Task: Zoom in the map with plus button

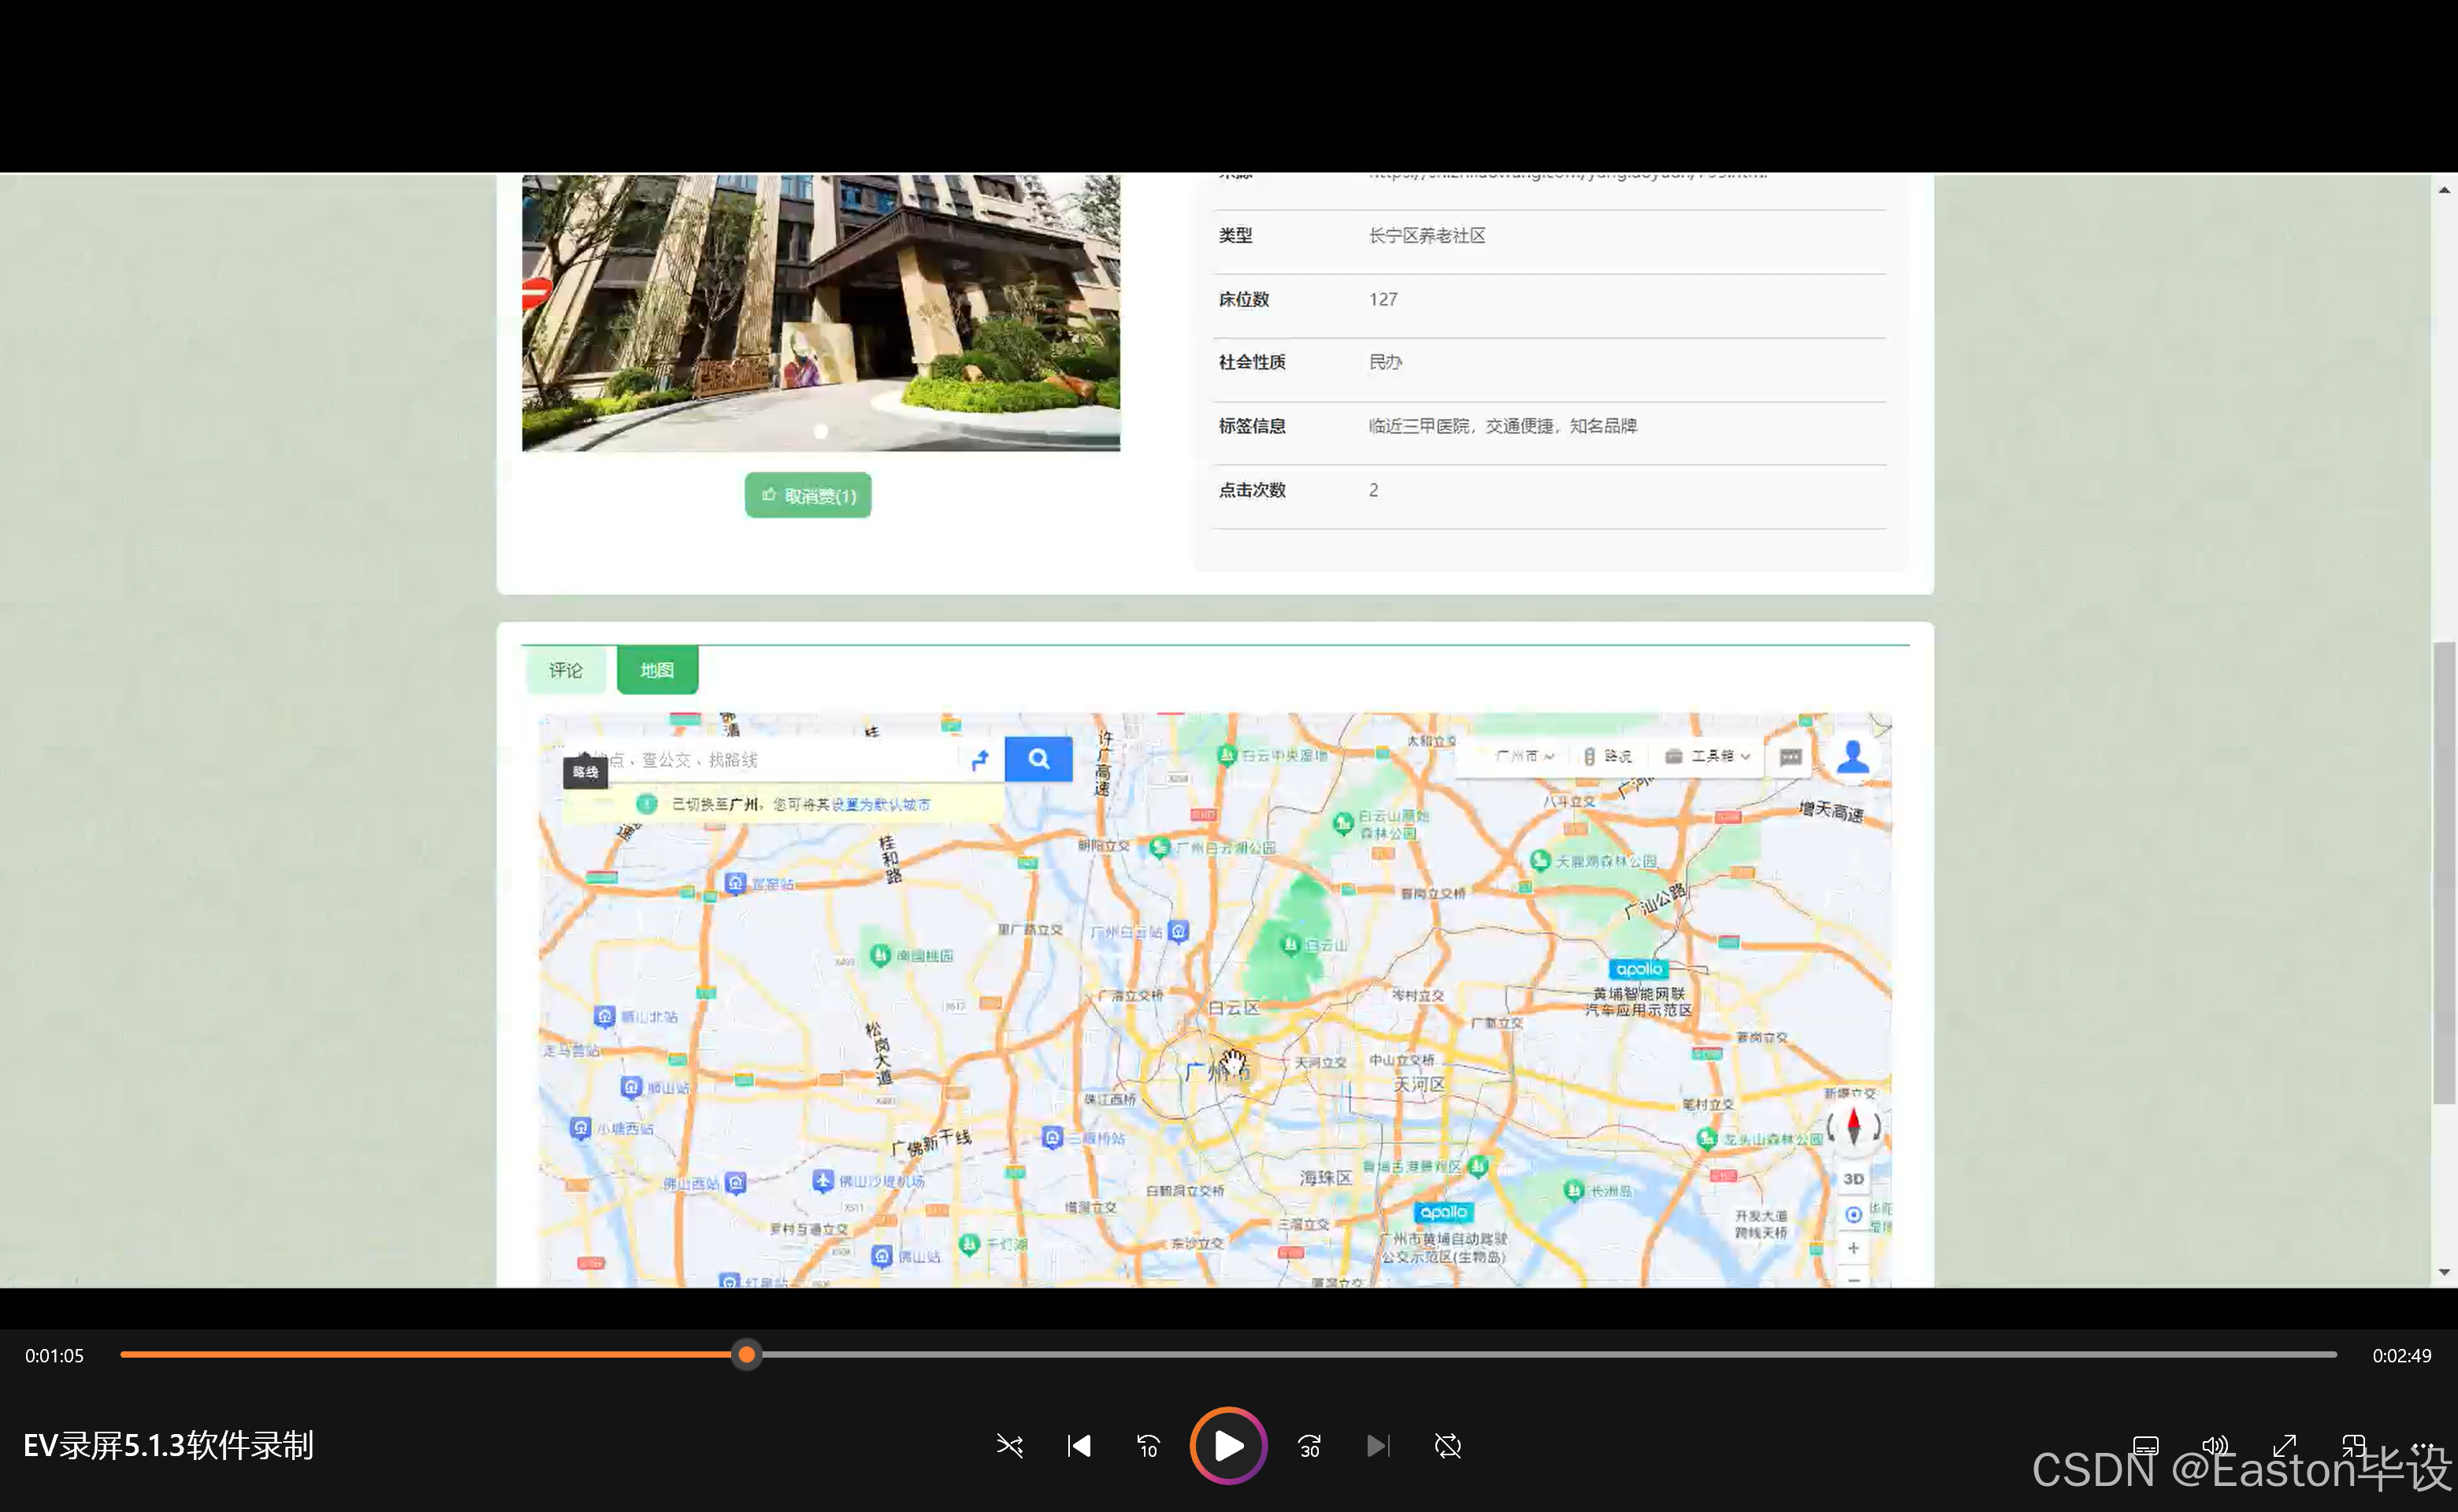Action: click(x=1854, y=1248)
